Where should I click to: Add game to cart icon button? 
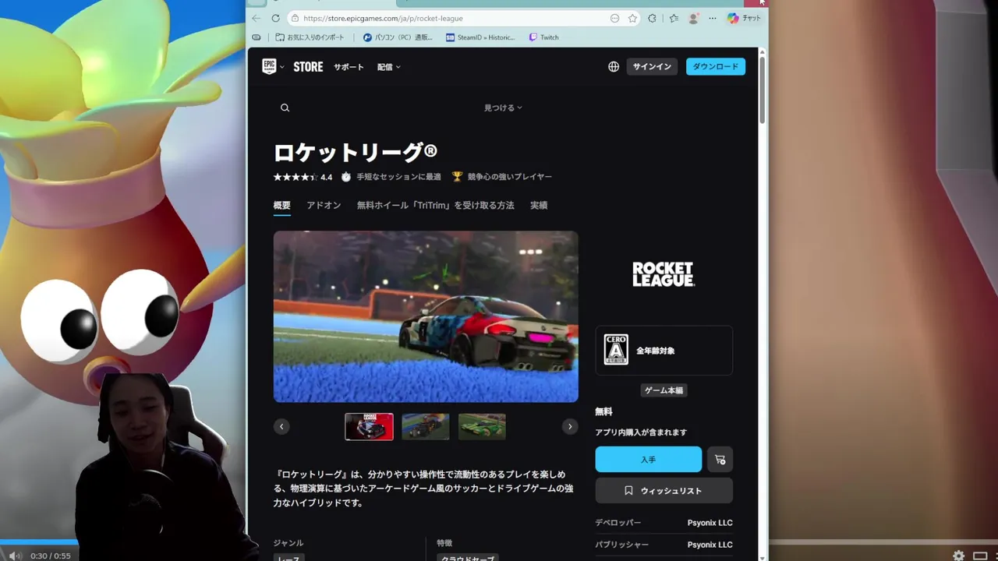coord(720,460)
